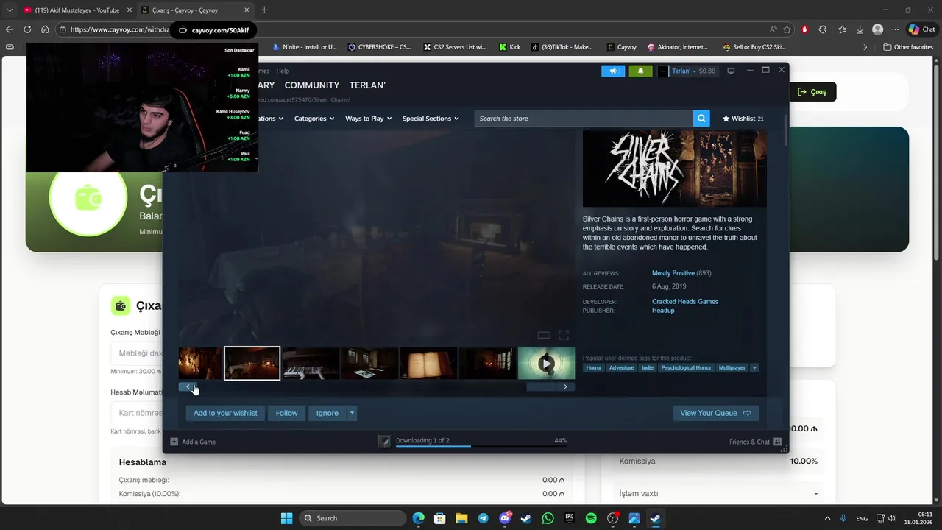Viewport: 942px width, 530px height.
Task: Open the arrow dropdown next to Ignore
Action: (x=352, y=413)
